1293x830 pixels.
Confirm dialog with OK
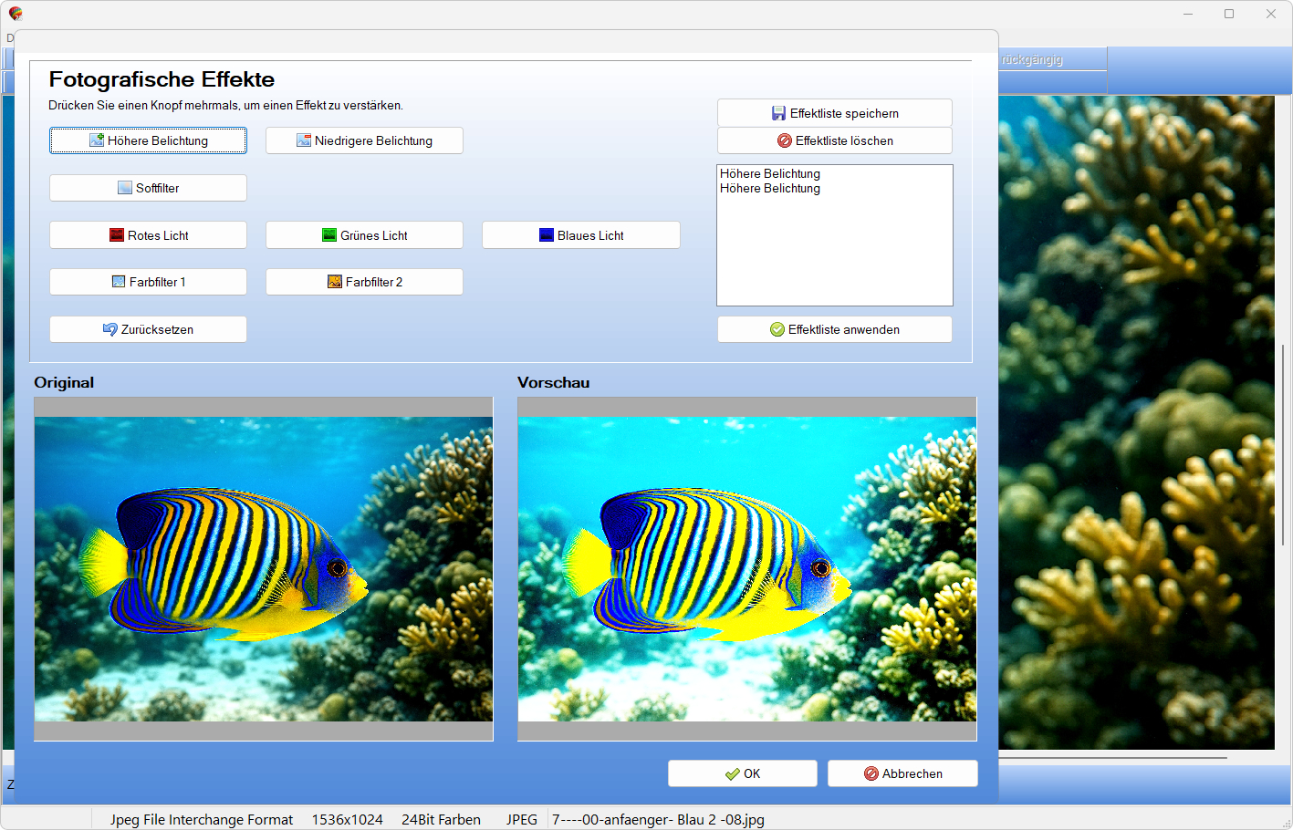tap(742, 773)
